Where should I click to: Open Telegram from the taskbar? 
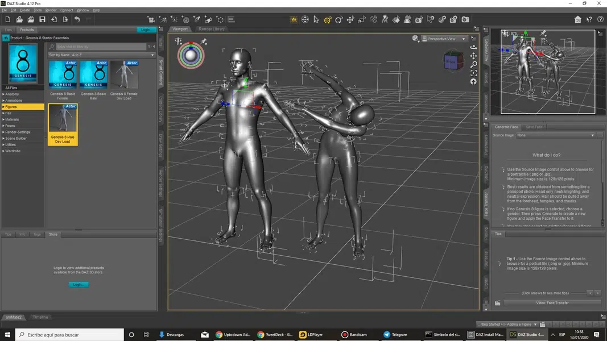click(x=395, y=335)
